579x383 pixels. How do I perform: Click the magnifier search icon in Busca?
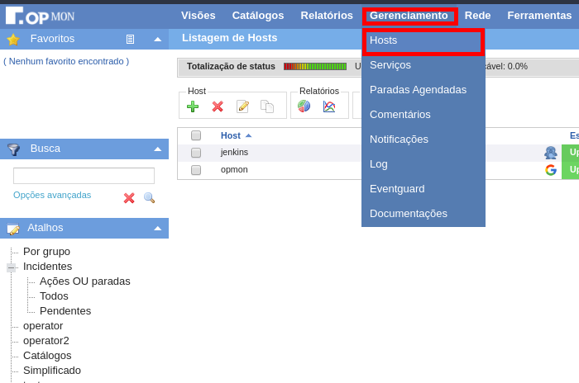tap(149, 198)
